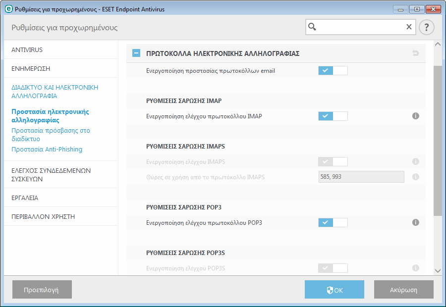This screenshot has width=446, height=307.
Task: Click into the search input field
Action: coord(360,27)
